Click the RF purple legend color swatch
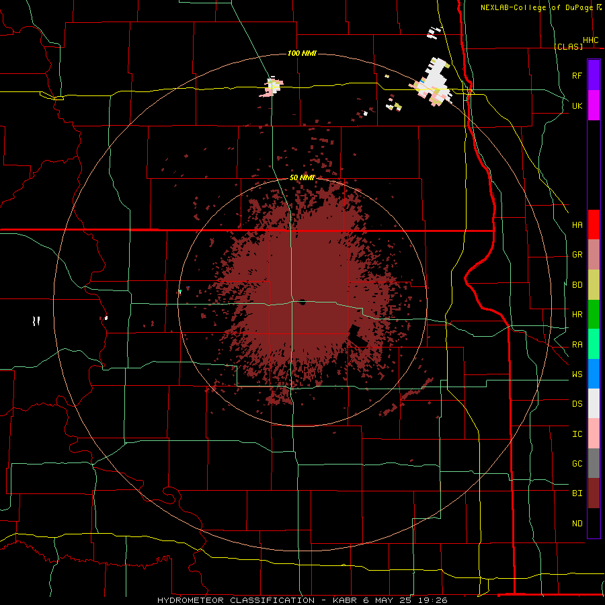 click(x=594, y=75)
